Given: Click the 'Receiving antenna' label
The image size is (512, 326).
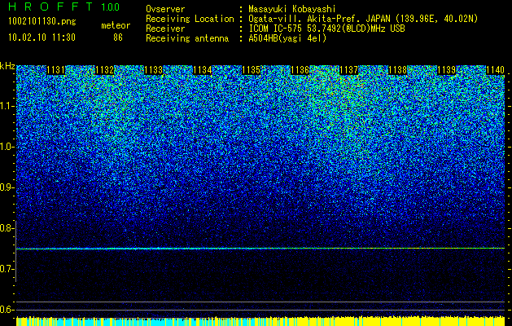Looking at the screenshot, I should coord(187,38).
